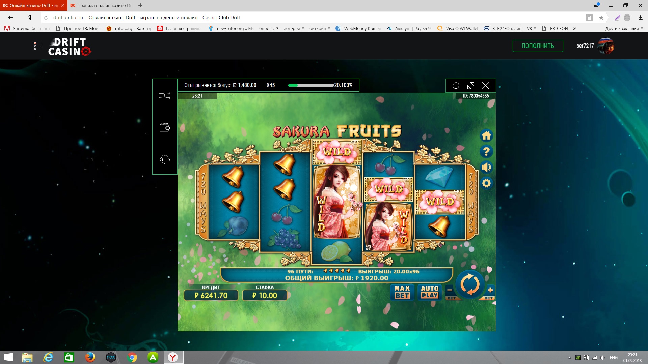Mute the game sound speaker icon
Viewport: 648px width, 364px height.
(x=486, y=168)
